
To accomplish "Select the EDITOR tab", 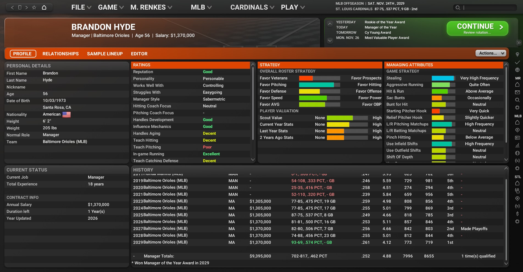I will (x=139, y=54).
